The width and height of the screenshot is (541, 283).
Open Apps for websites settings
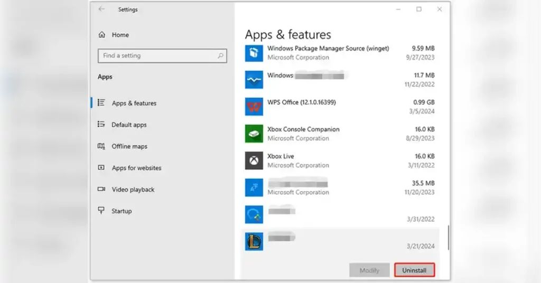point(137,168)
